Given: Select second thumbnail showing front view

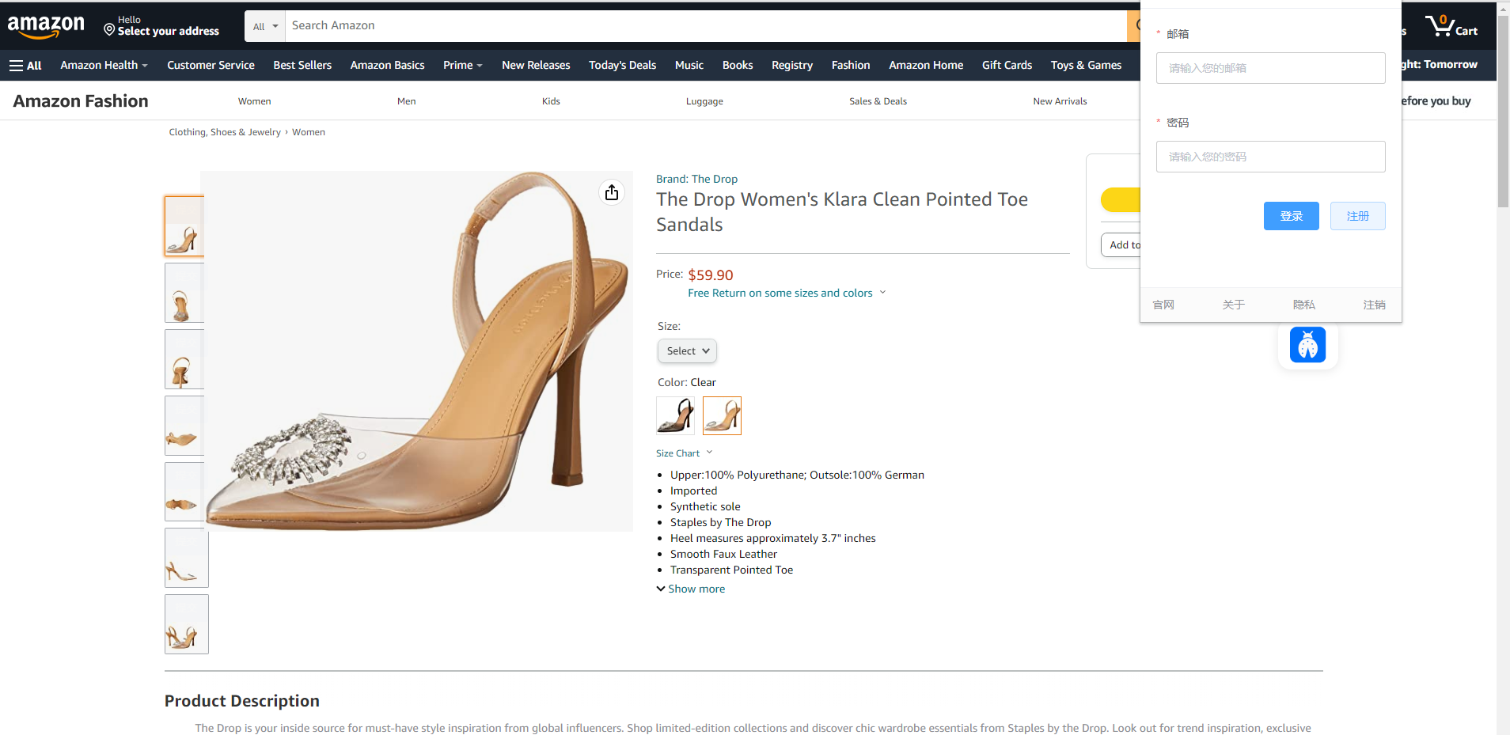Looking at the screenshot, I should point(184,293).
